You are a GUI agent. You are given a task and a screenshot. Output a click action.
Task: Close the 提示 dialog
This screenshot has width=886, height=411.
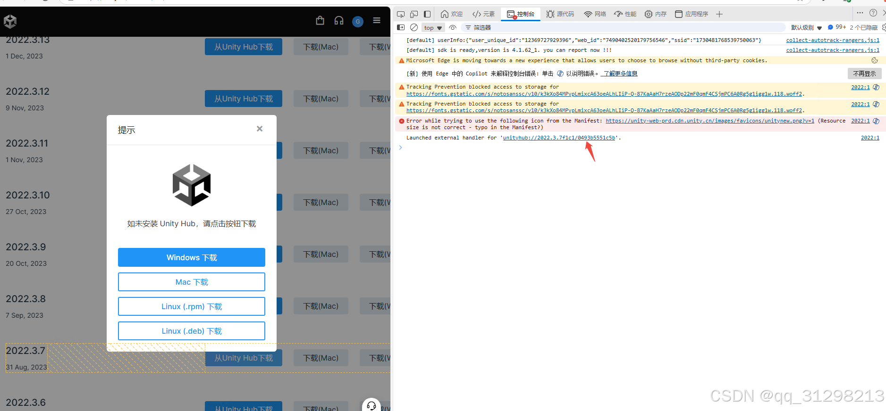point(260,129)
